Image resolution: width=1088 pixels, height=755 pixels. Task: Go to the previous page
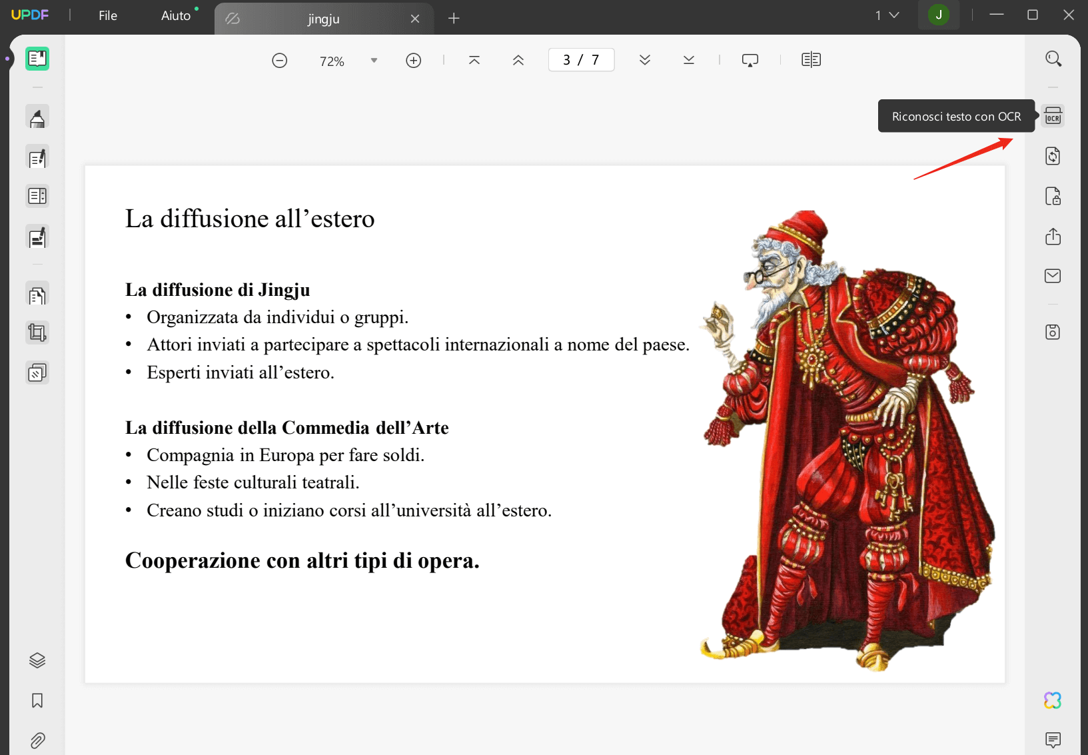(x=518, y=60)
